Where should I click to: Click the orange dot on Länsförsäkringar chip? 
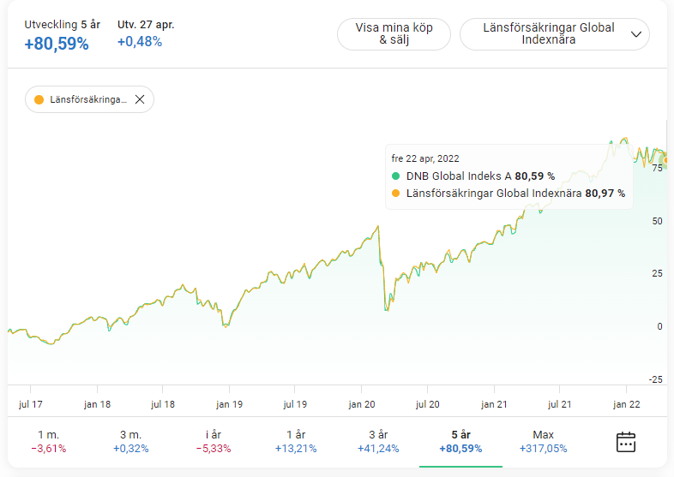[x=39, y=99]
